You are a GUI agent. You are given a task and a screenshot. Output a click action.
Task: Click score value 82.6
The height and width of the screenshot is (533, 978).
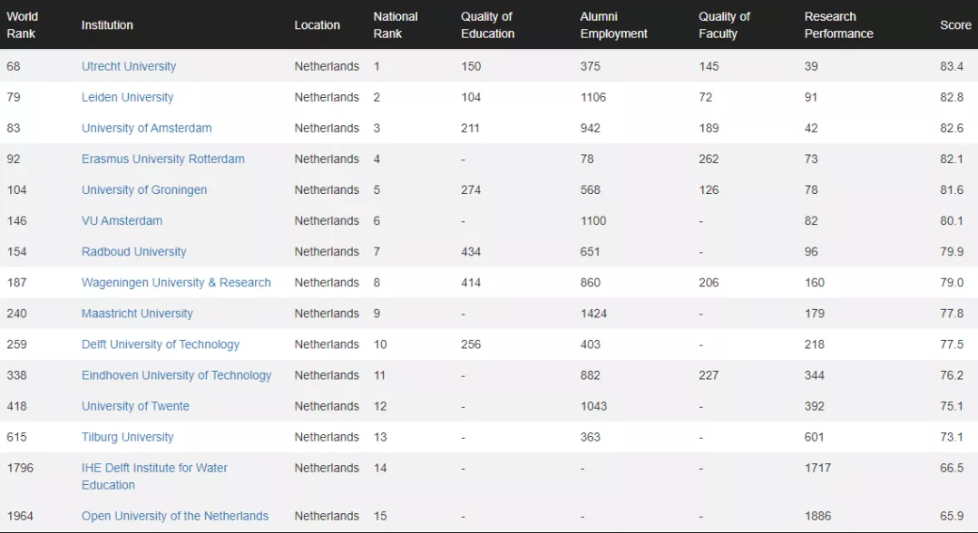coord(952,128)
